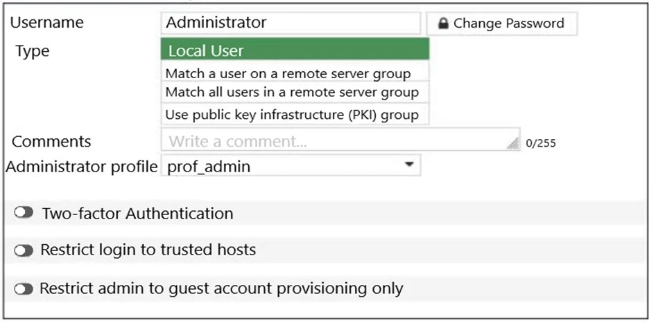Click the comment box resize handle
This screenshot has height=323, width=656.
coord(512,144)
